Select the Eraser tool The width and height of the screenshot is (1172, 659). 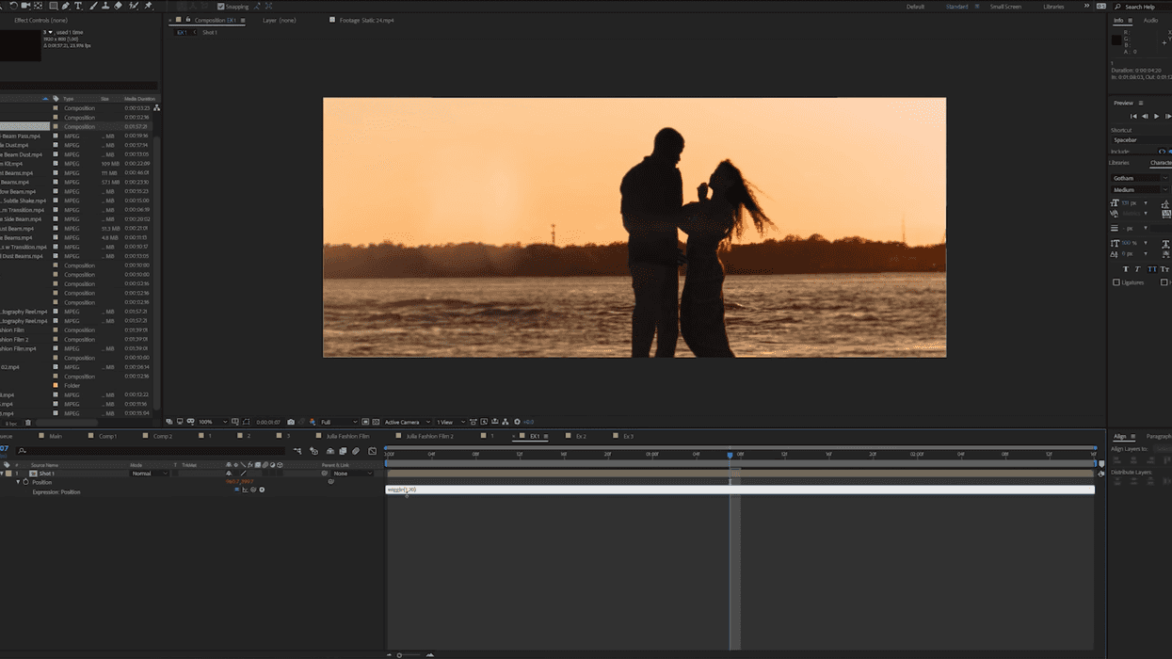118,6
